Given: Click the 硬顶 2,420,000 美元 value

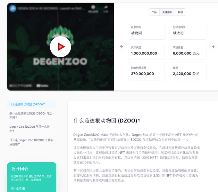Looking at the screenshot, I should click(x=186, y=74).
